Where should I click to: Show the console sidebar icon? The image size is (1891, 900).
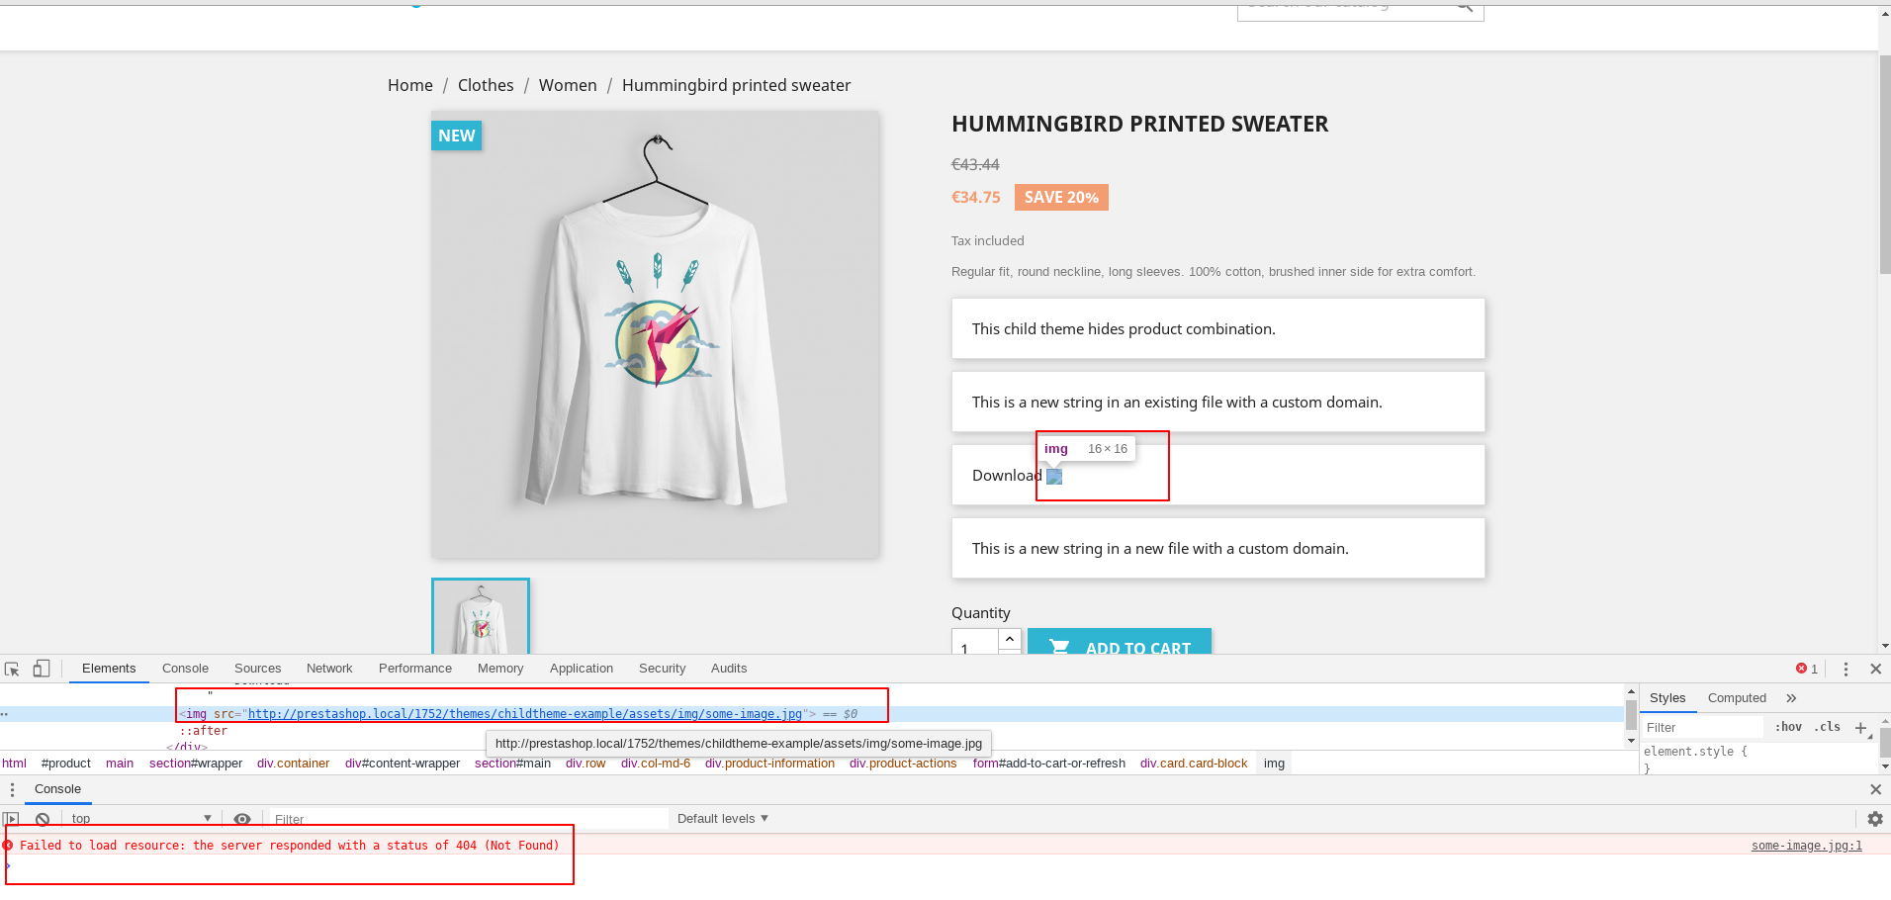pyautogui.click(x=11, y=819)
